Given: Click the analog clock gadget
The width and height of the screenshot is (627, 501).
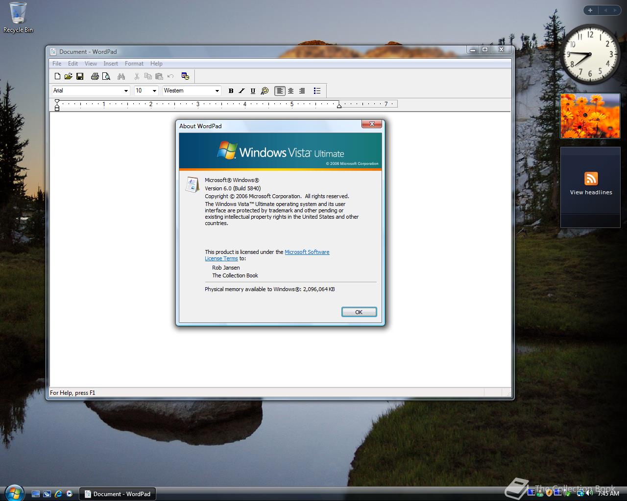Looking at the screenshot, I should 590,54.
